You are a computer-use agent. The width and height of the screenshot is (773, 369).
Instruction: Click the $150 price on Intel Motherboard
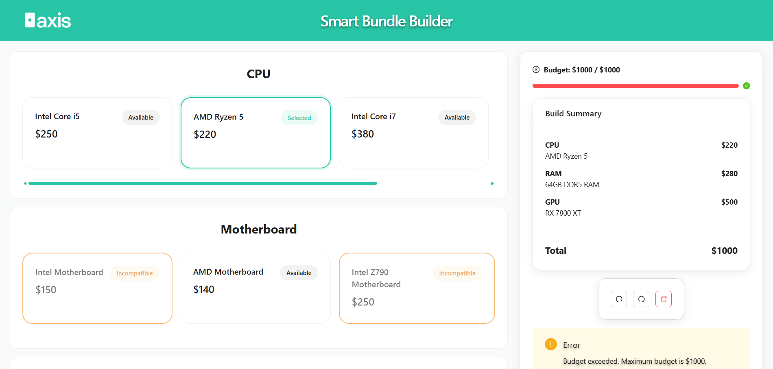point(46,290)
